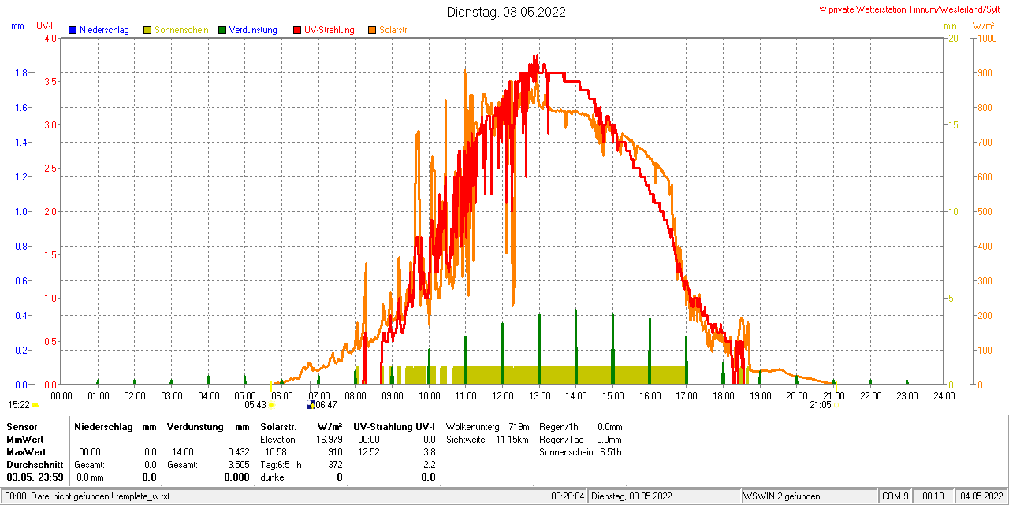This screenshot has height=505, width=1009.
Task: Click the solar average value 372
Action: [x=335, y=465]
